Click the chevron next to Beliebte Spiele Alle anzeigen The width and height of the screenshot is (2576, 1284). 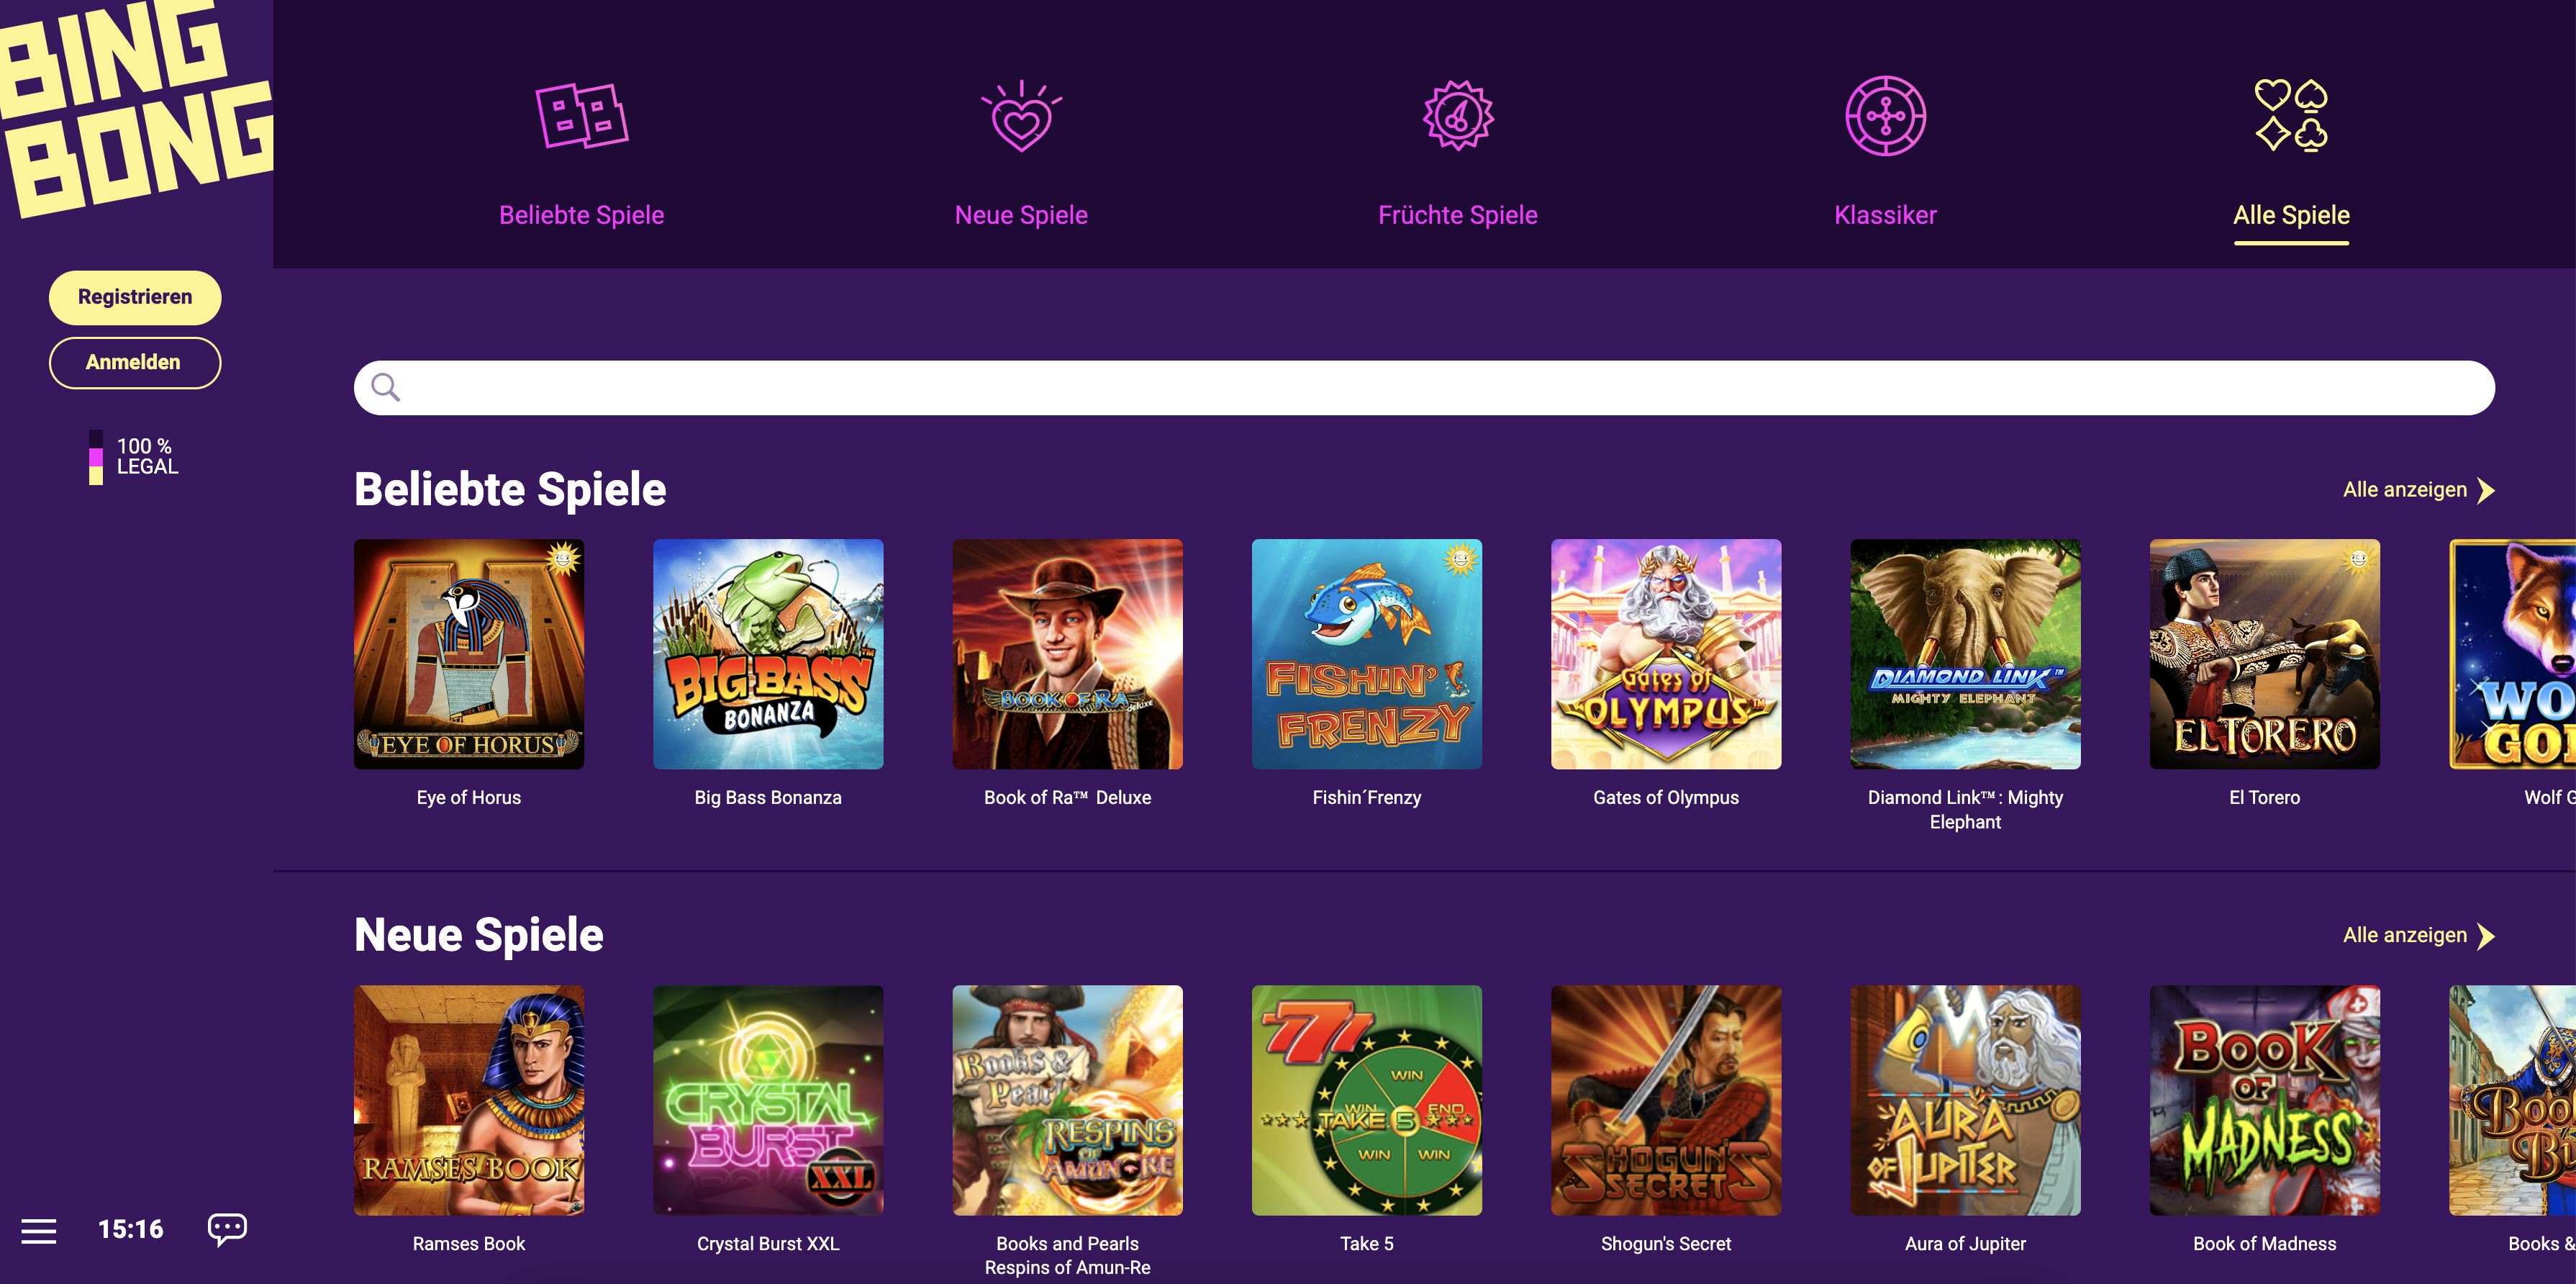pyautogui.click(x=2485, y=490)
